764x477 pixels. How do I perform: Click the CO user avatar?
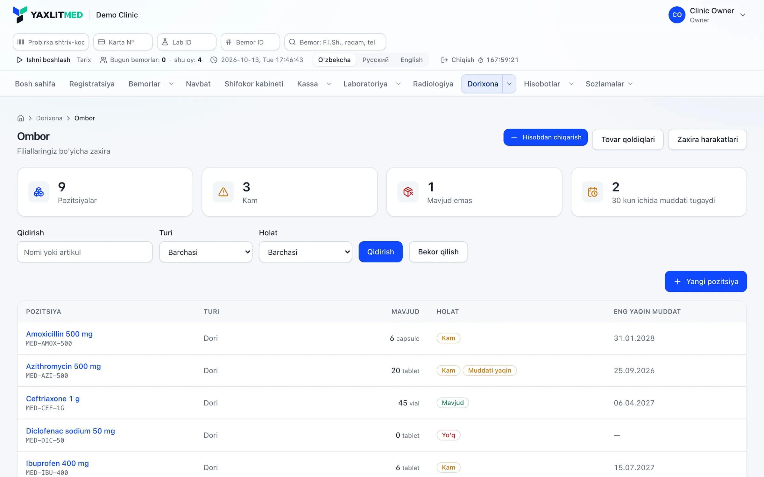click(677, 15)
